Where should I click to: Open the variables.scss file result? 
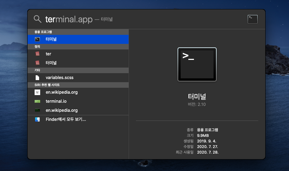(x=78, y=78)
